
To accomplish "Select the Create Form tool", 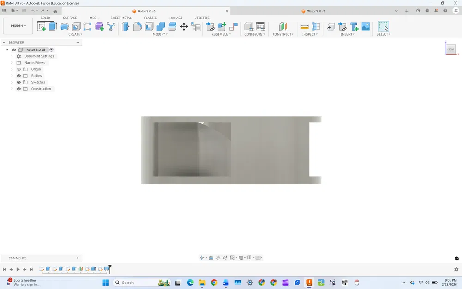I will click(x=99, y=26).
